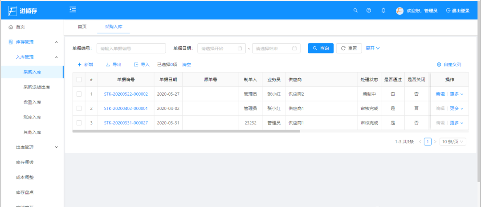Click the 单据日期 column header
This screenshot has width=481, height=207.
[168, 79]
